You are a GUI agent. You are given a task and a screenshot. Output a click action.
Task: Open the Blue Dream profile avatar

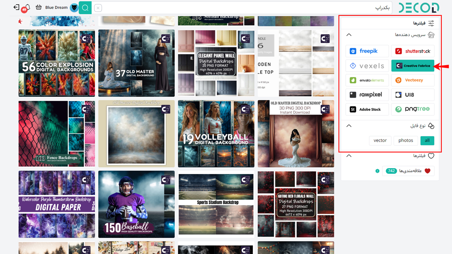pyautogui.click(x=74, y=8)
